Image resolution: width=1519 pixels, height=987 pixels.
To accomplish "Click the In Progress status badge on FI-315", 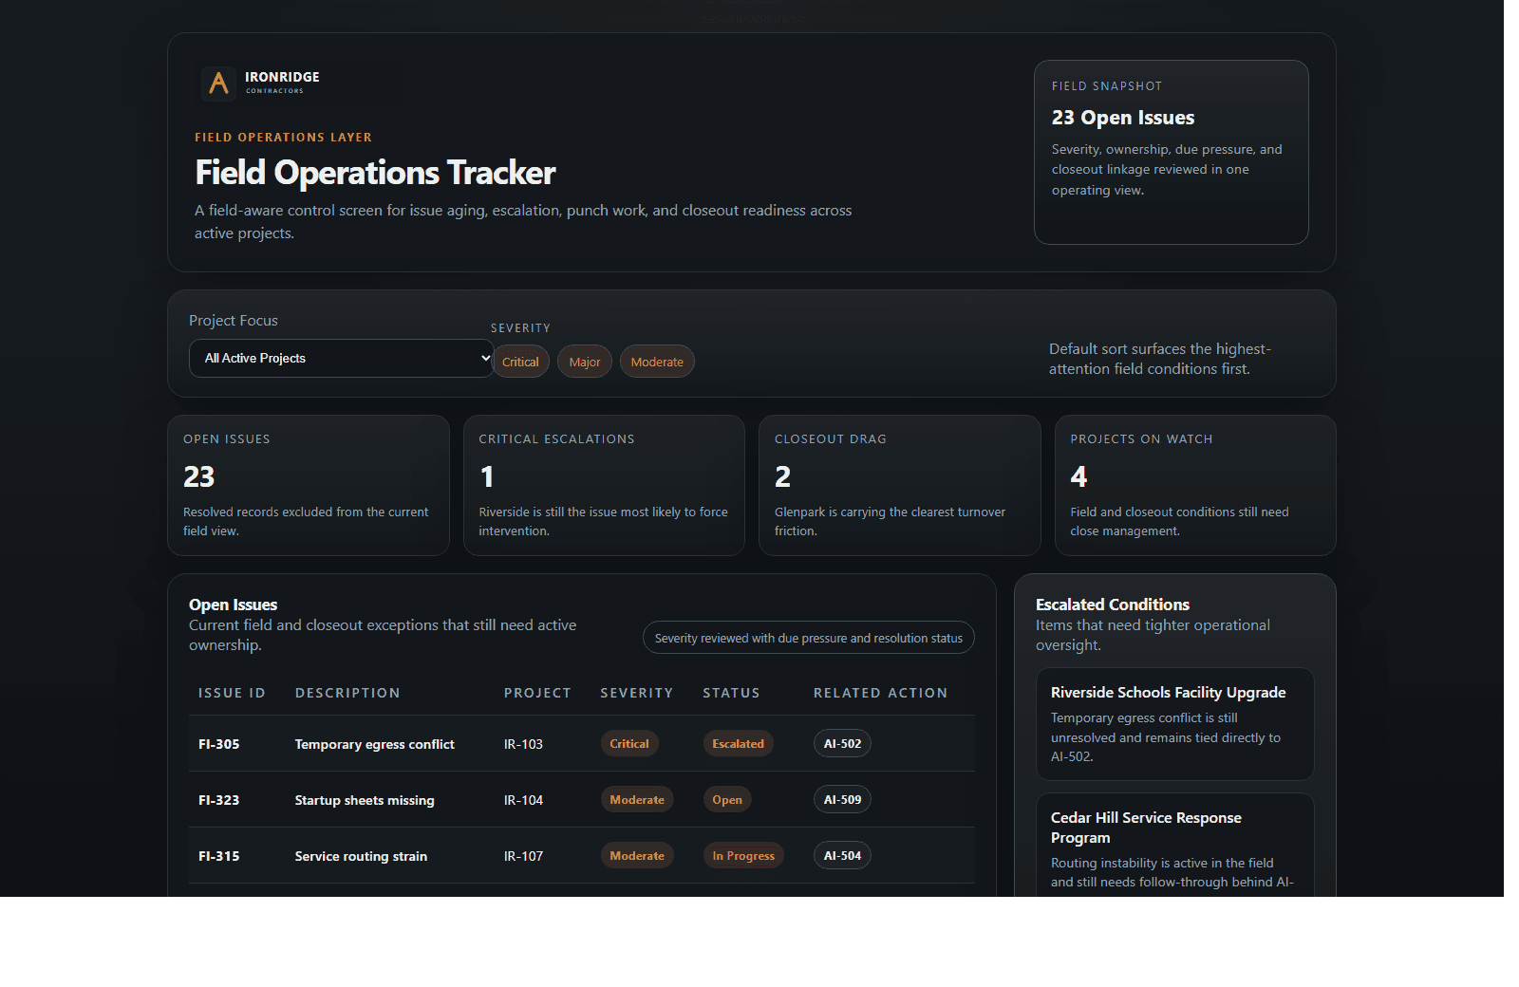I will (x=743, y=855).
